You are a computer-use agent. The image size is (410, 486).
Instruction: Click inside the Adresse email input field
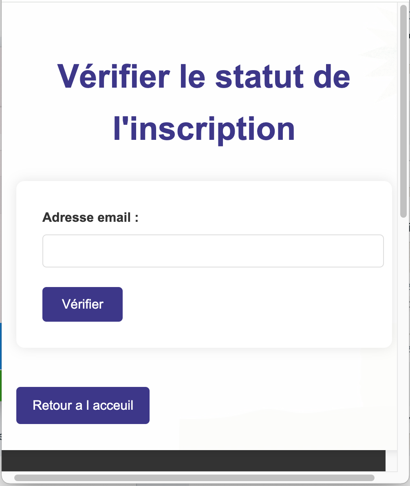point(213,251)
